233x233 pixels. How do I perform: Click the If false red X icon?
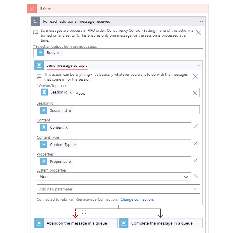(32, 9)
